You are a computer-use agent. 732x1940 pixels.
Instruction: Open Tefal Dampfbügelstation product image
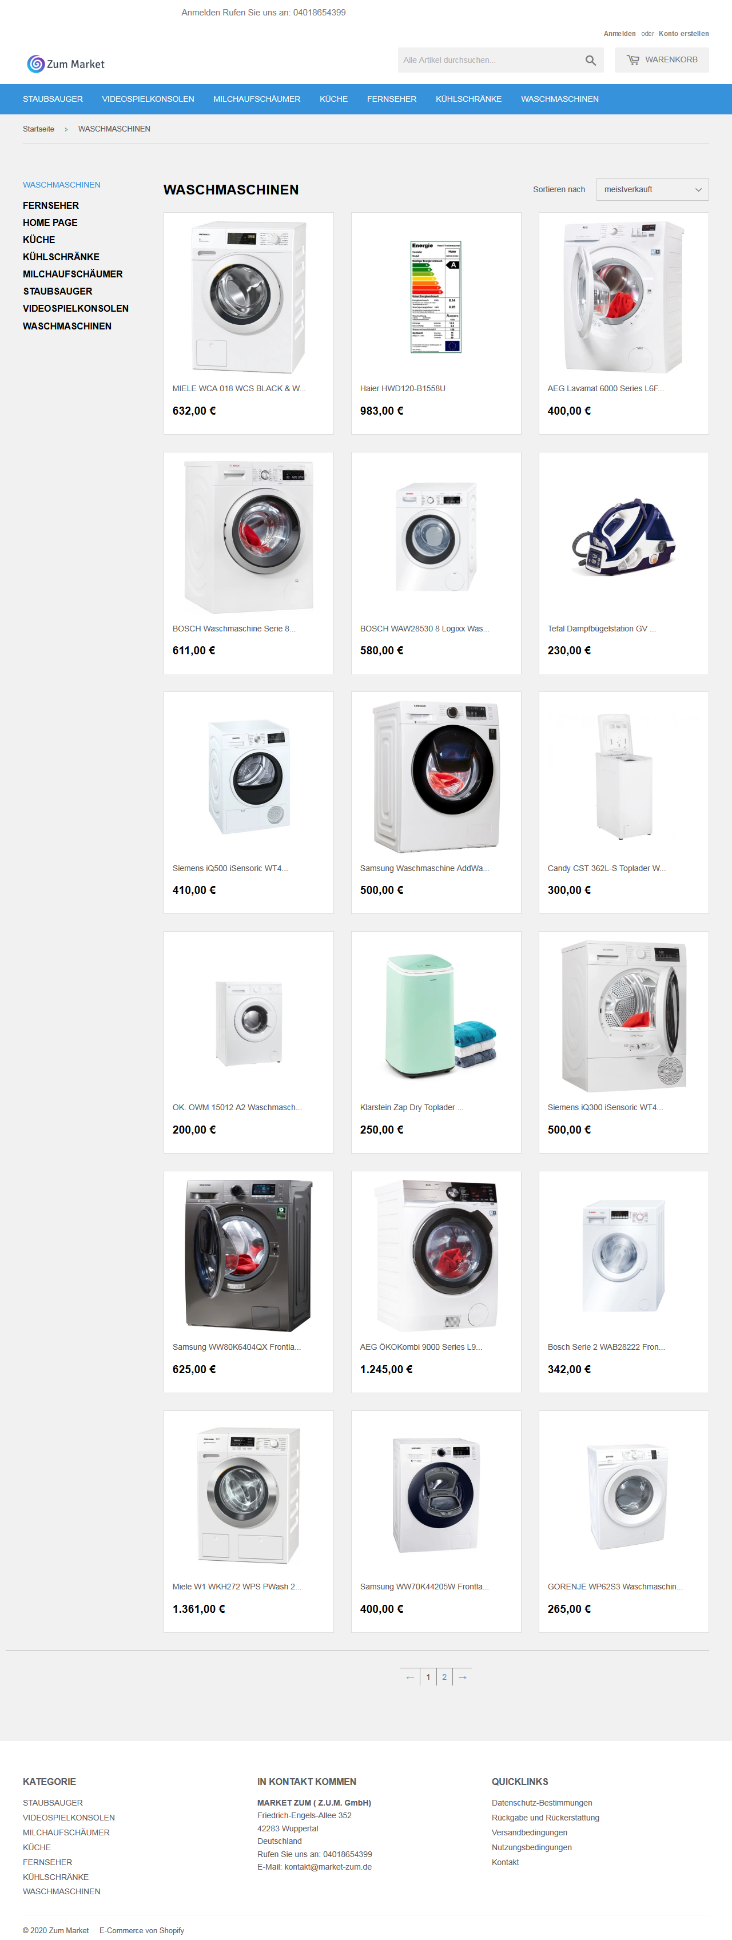(x=623, y=537)
